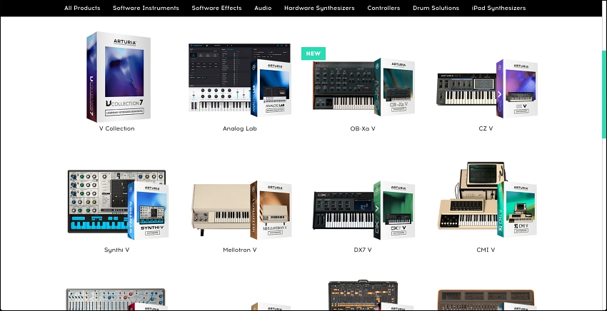Open the Mellotron V product image
Viewport: 607px width, 311px height.
pos(241,210)
